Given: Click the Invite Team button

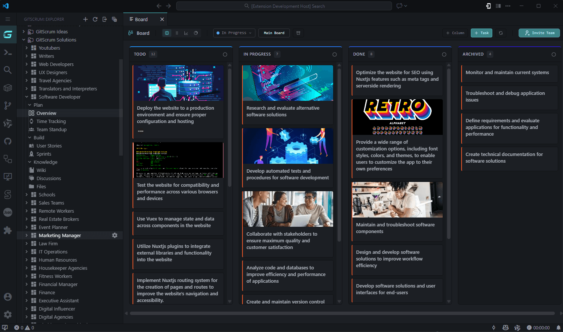Looking at the screenshot, I should pyautogui.click(x=539, y=33).
